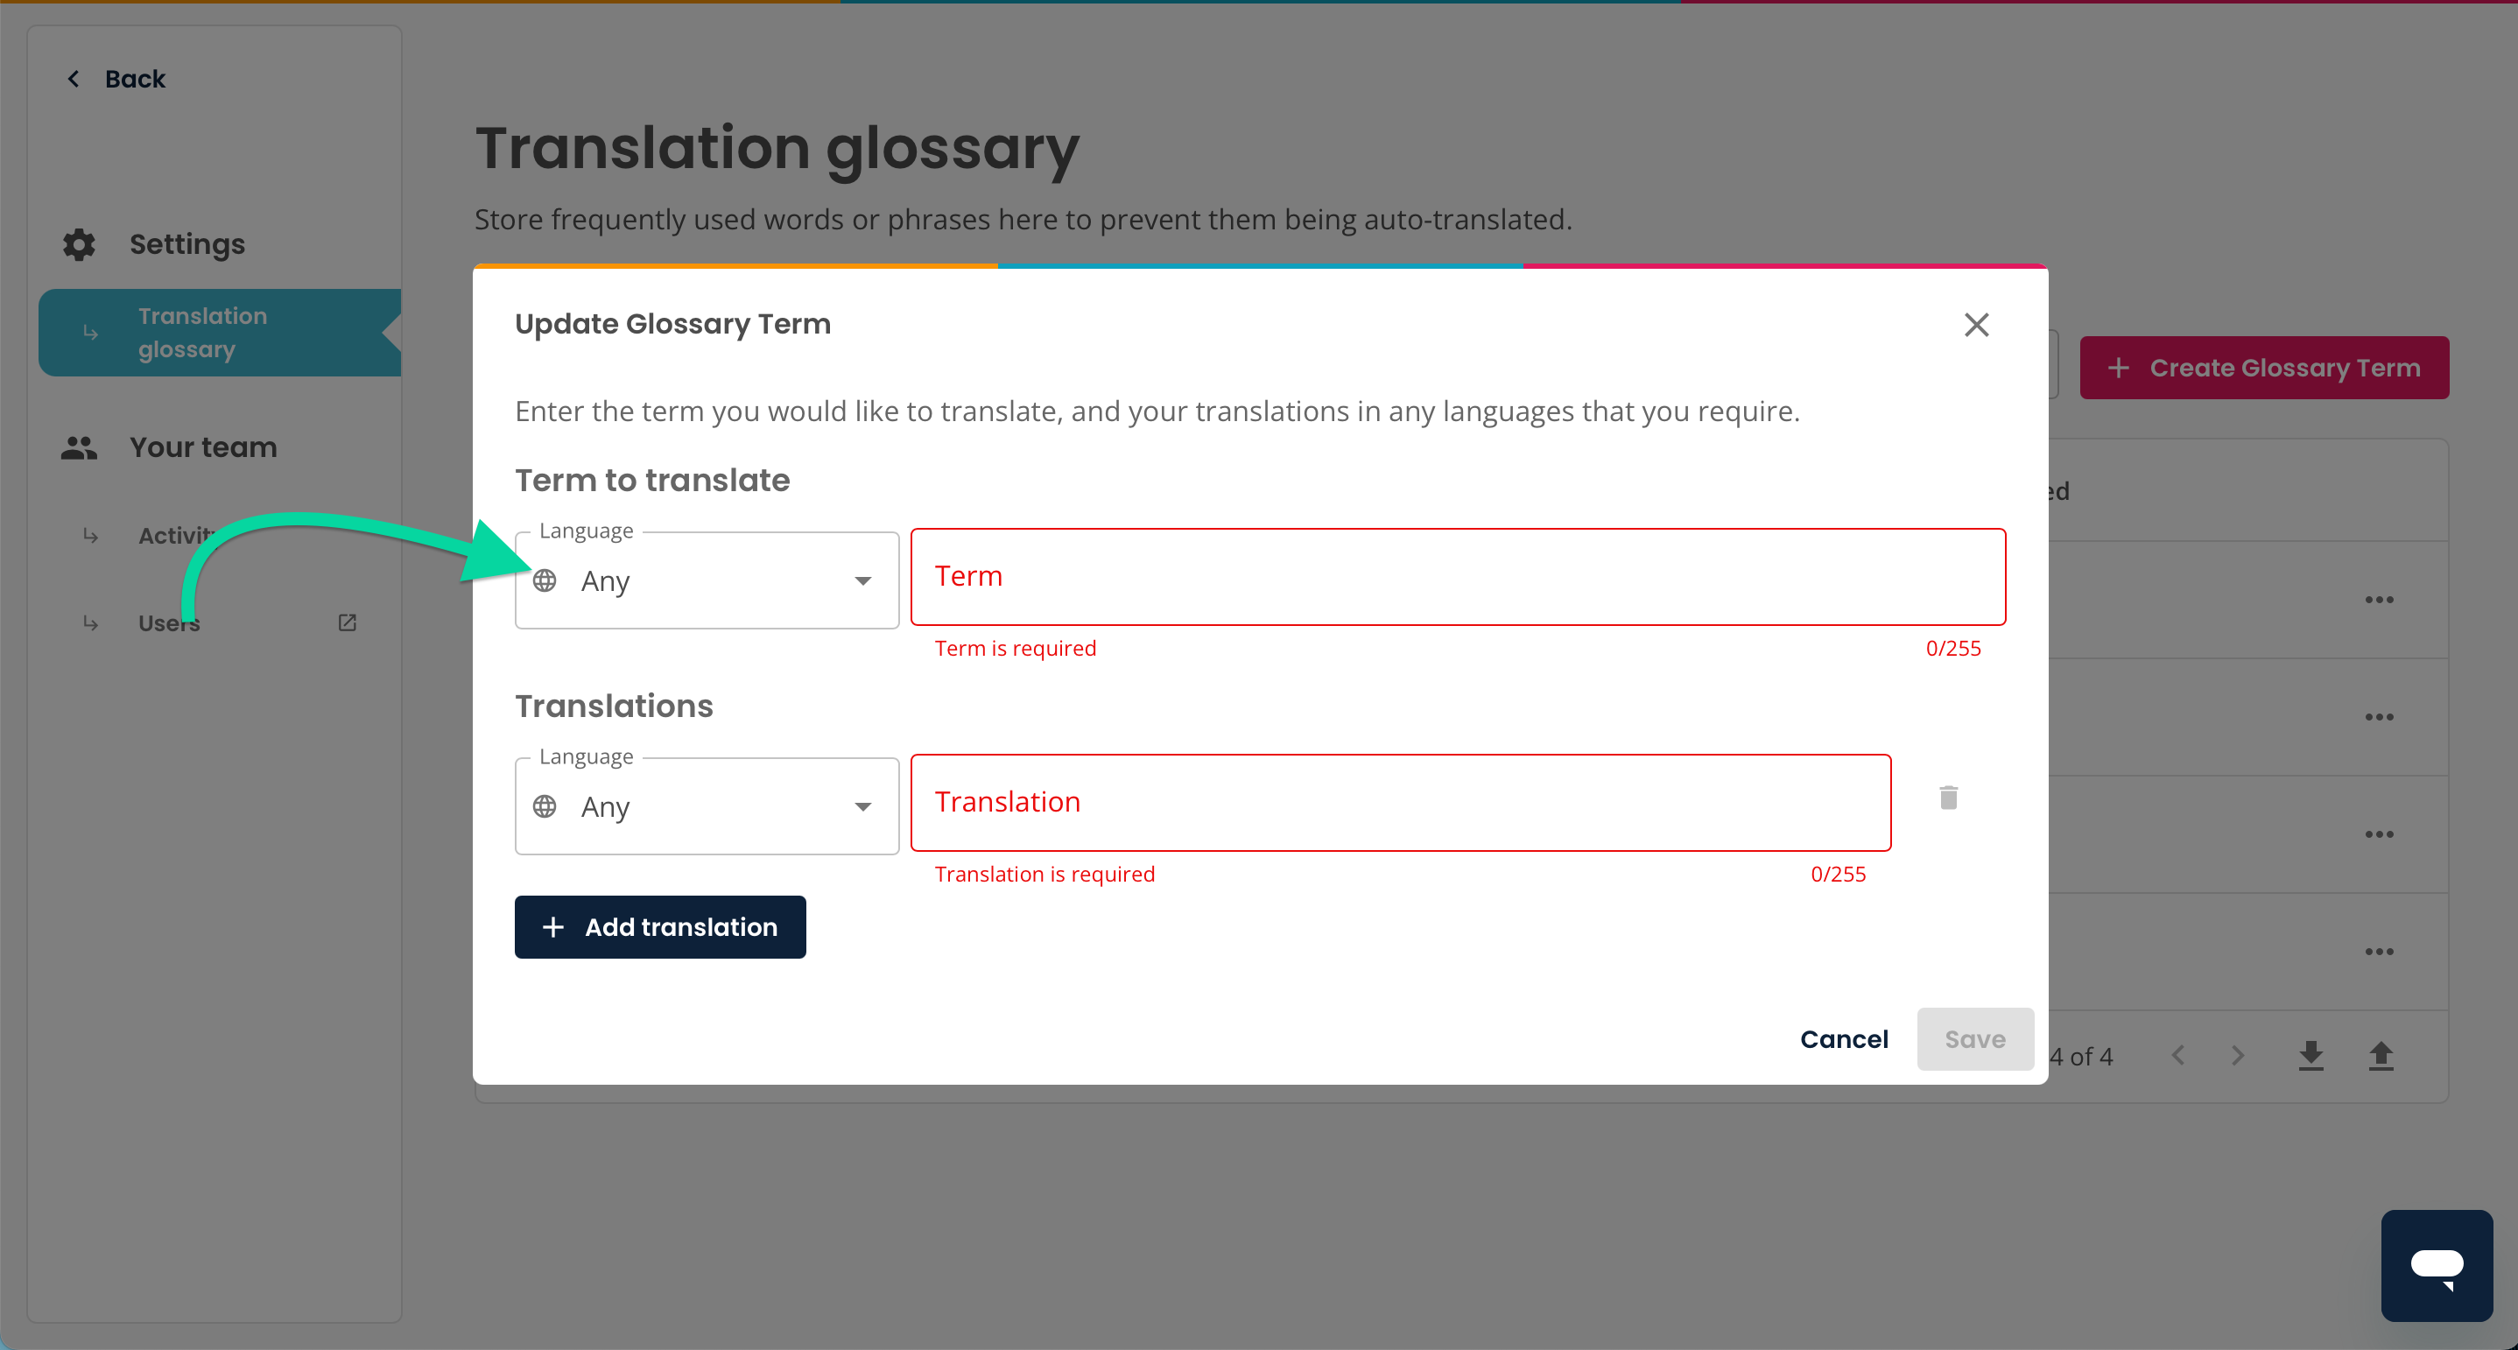
Task: Go Back using the sidebar link
Action: pos(135,78)
